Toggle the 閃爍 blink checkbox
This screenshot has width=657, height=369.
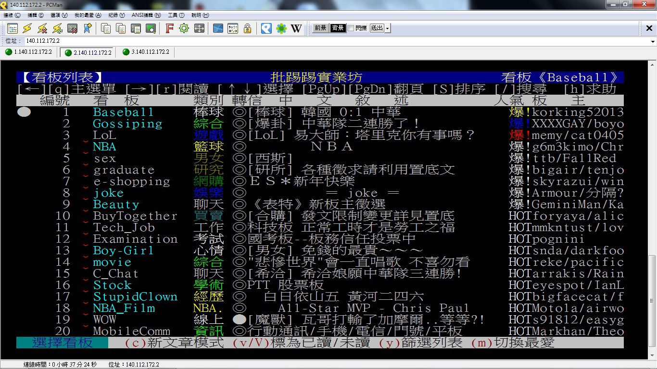[351, 28]
